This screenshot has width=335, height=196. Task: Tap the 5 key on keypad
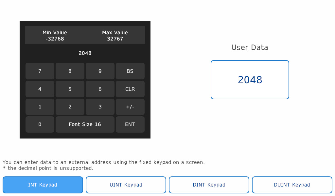[70, 89]
